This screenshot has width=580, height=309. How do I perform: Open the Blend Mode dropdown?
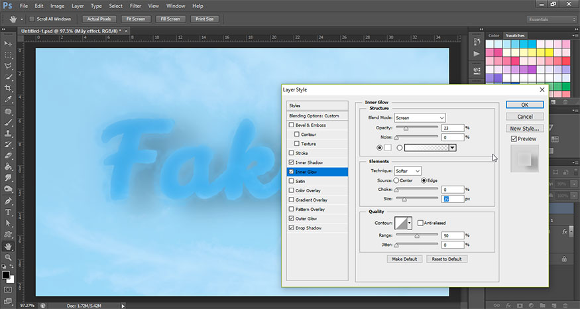pos(420,117)
